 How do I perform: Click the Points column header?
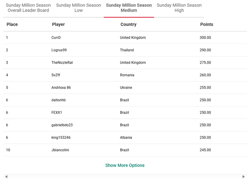206,24
